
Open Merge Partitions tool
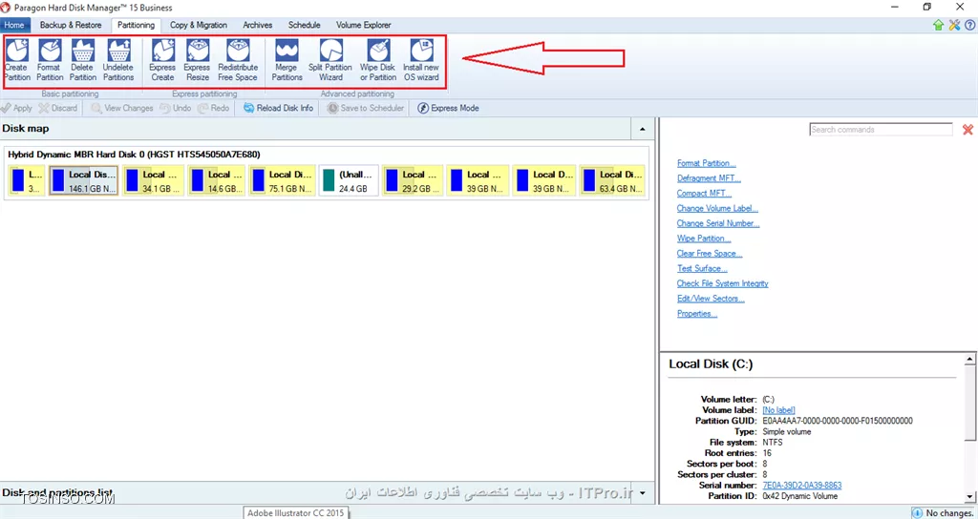coord(287,60)
